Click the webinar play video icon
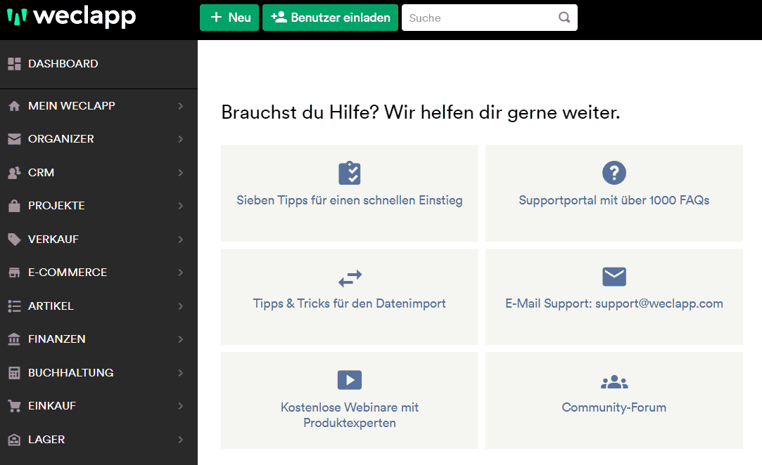 tap(350, 380)
